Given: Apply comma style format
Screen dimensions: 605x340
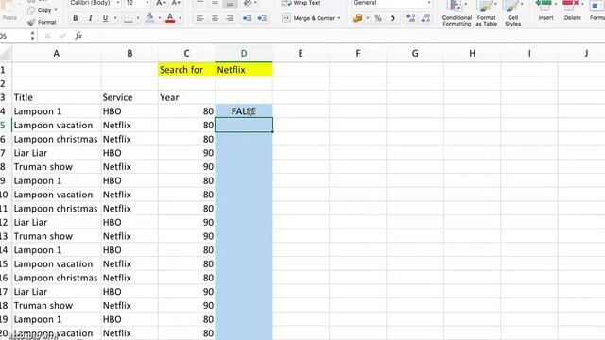Looking at the screenshot, I should tap(393, 18).
